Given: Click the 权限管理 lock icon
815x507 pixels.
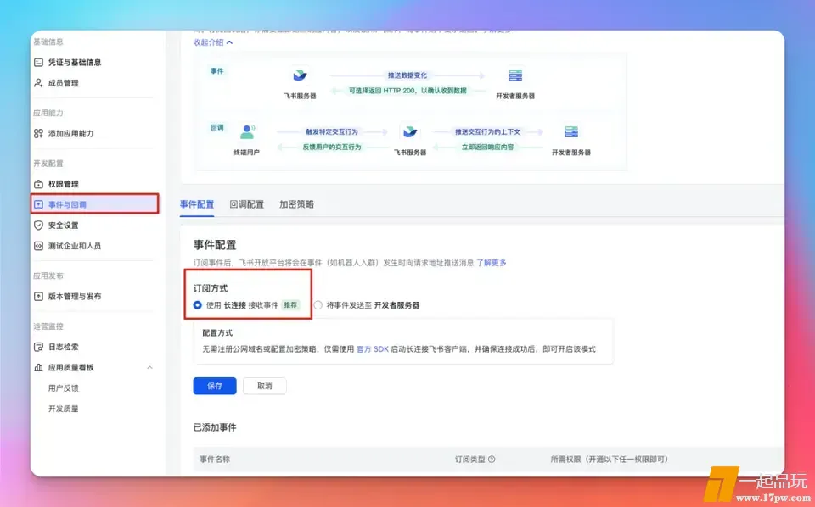Looking at the screenshot, I should click(38, 184).
